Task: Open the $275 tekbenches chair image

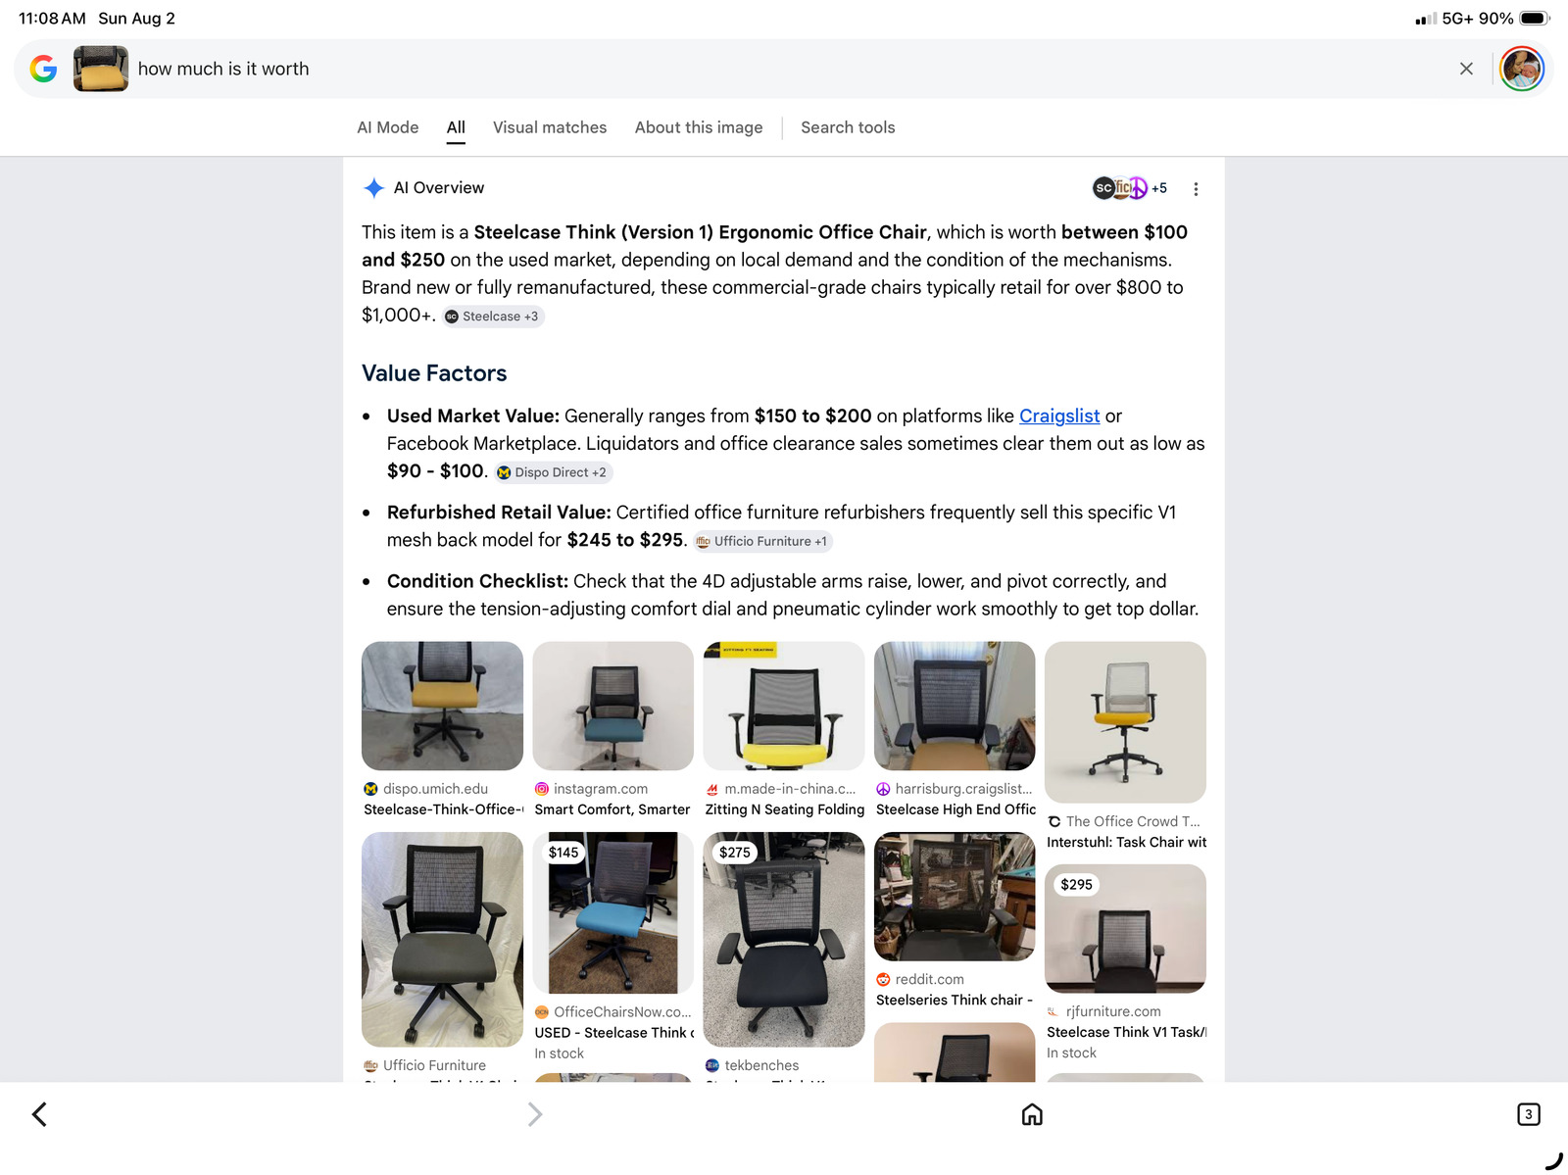Action: [784, 940]
